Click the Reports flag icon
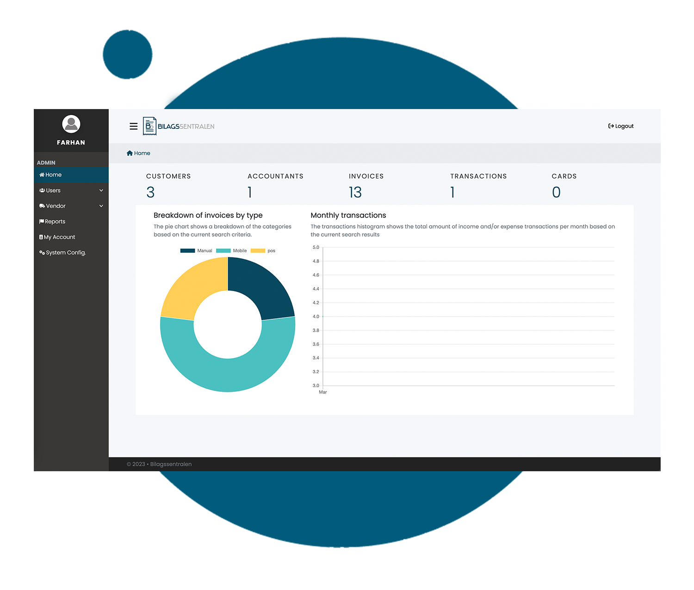The width and height of the screenshot is (694, 590). 42,222
